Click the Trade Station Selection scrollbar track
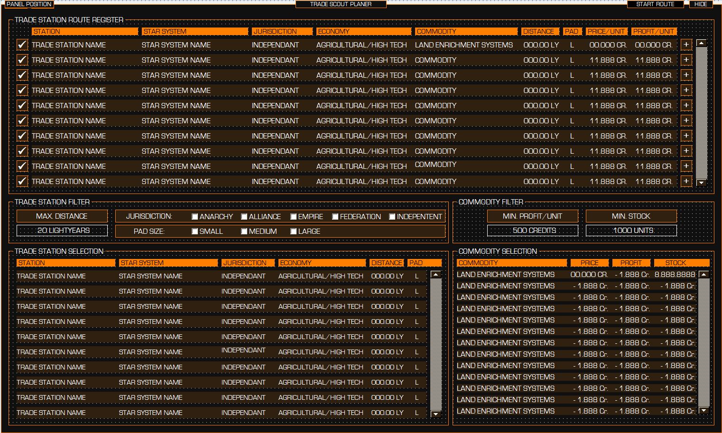The height and width of the screenshot is (433, 722). click(435, 344)
